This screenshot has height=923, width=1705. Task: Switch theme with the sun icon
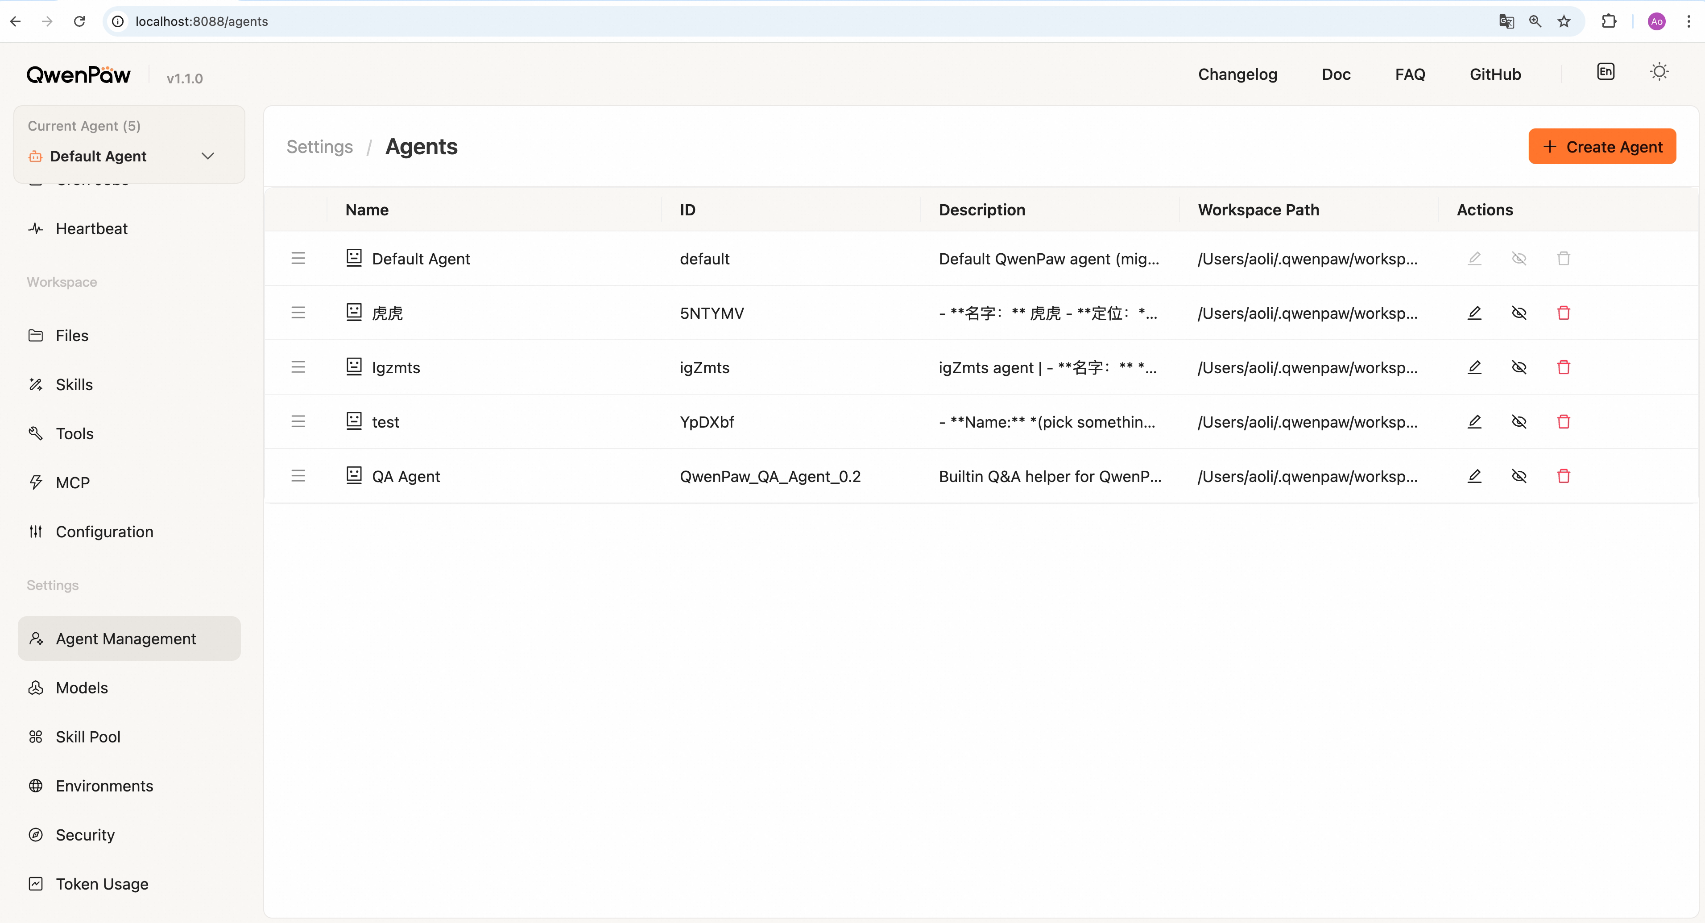tap(1659, 72)
